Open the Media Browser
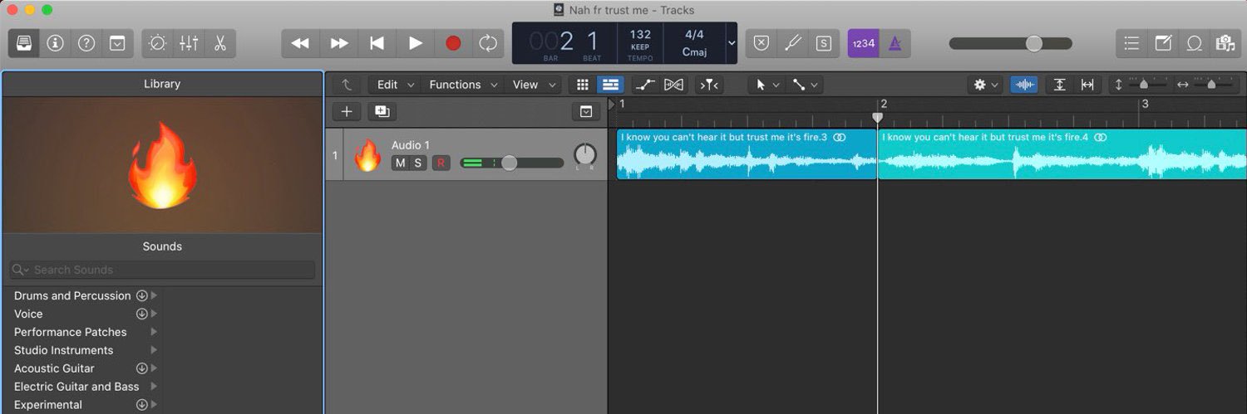This screenshot has height=414, width=1247. [1225, 43]
